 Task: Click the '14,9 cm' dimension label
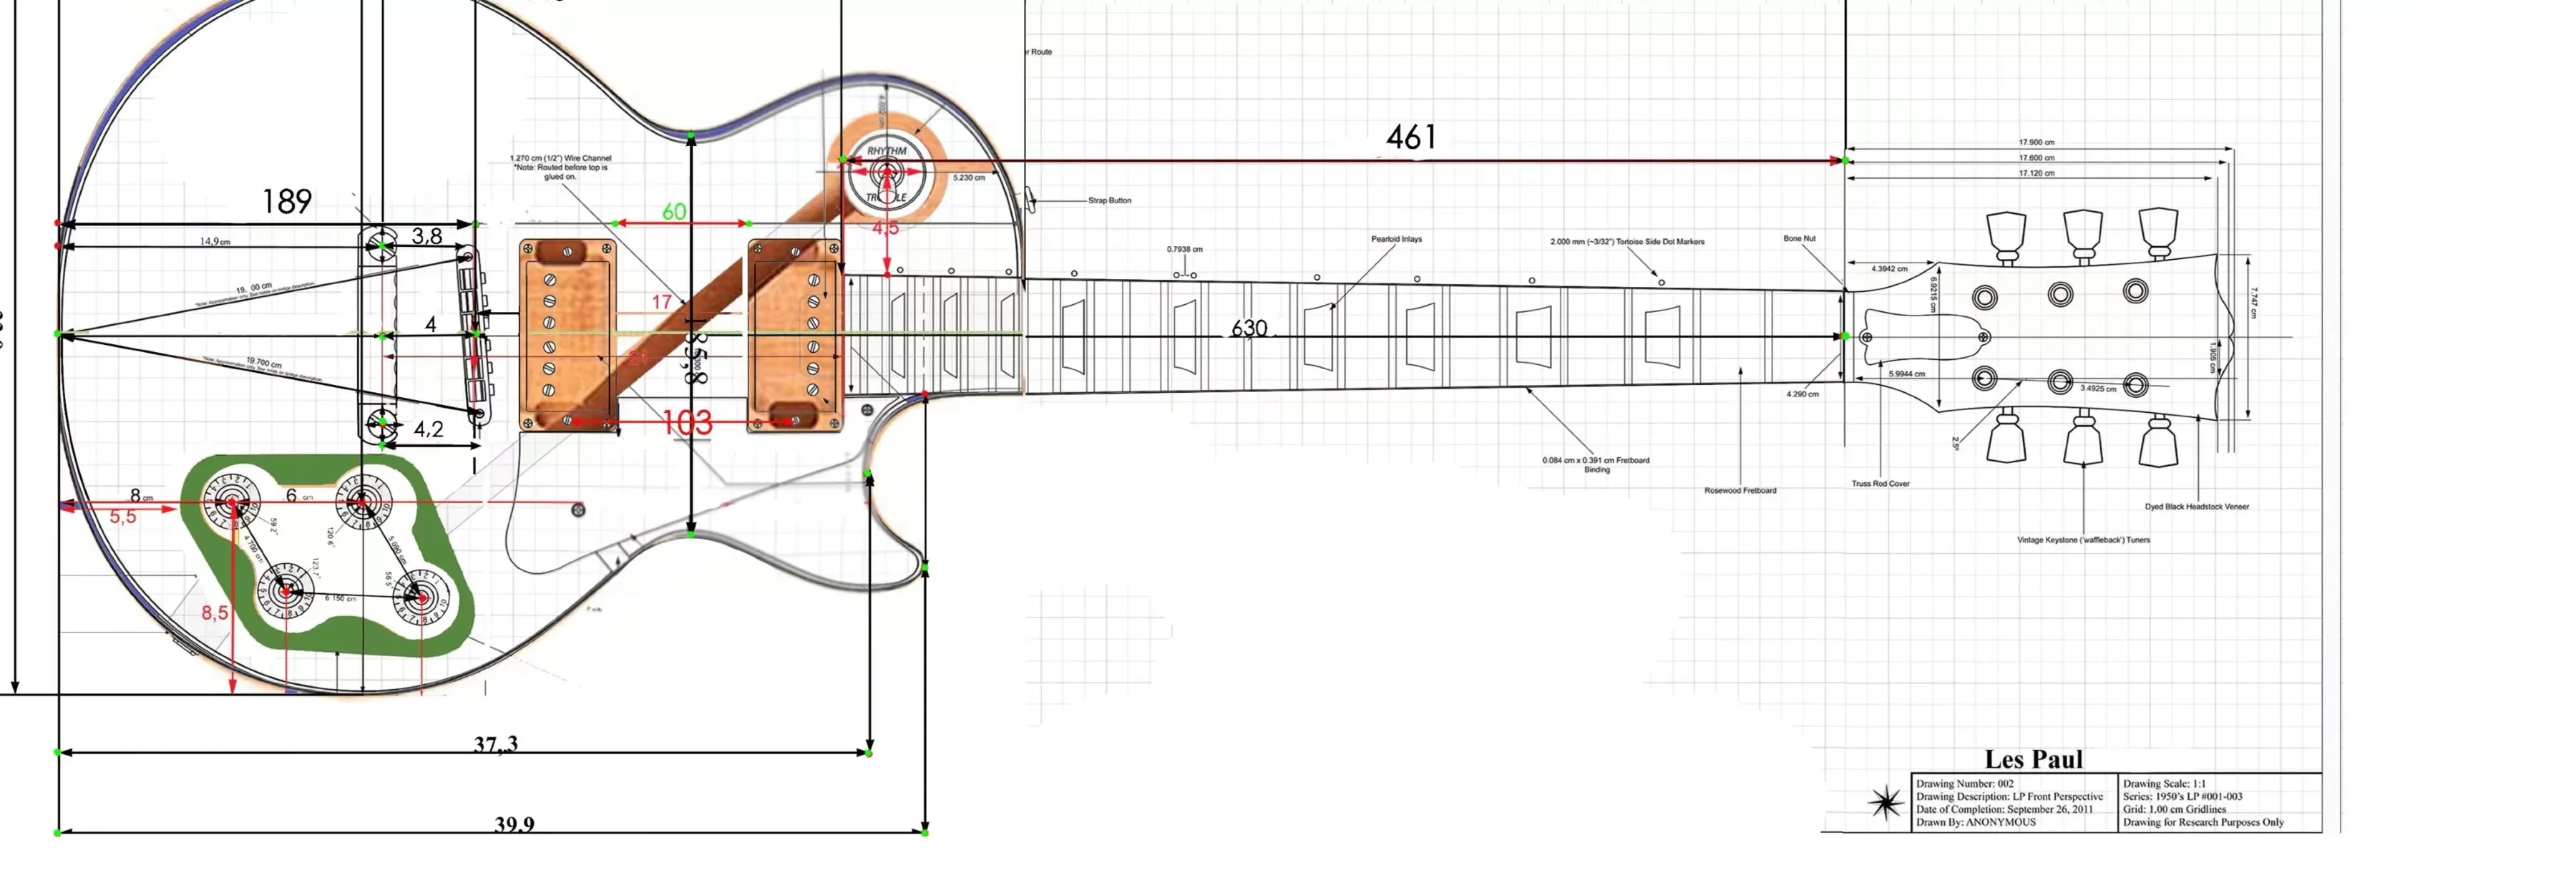click(215, 241)
